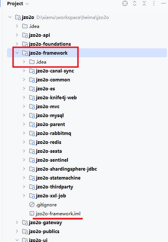The image size is (168, 242).
Task: Click the Expand Selected arrows icon
Action: click(x=135, y=3)
